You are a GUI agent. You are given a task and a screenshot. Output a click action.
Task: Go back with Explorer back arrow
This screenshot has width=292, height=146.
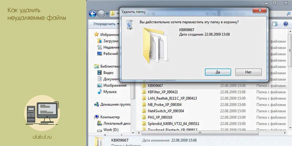tap(92, 14)
